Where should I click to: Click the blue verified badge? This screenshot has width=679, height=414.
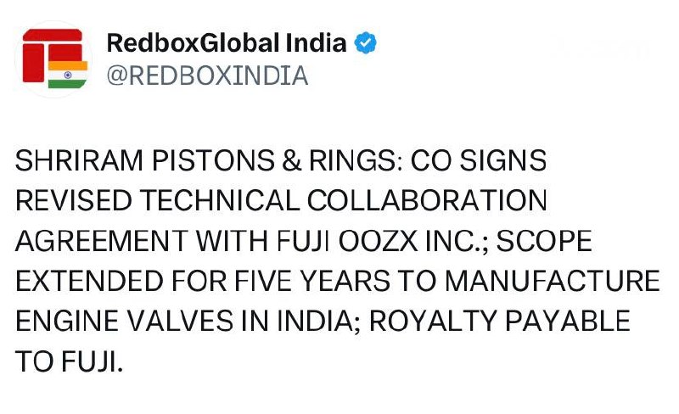[x=366, y=43]
